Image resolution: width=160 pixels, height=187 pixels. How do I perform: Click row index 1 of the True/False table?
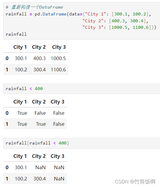click(7, 124)
